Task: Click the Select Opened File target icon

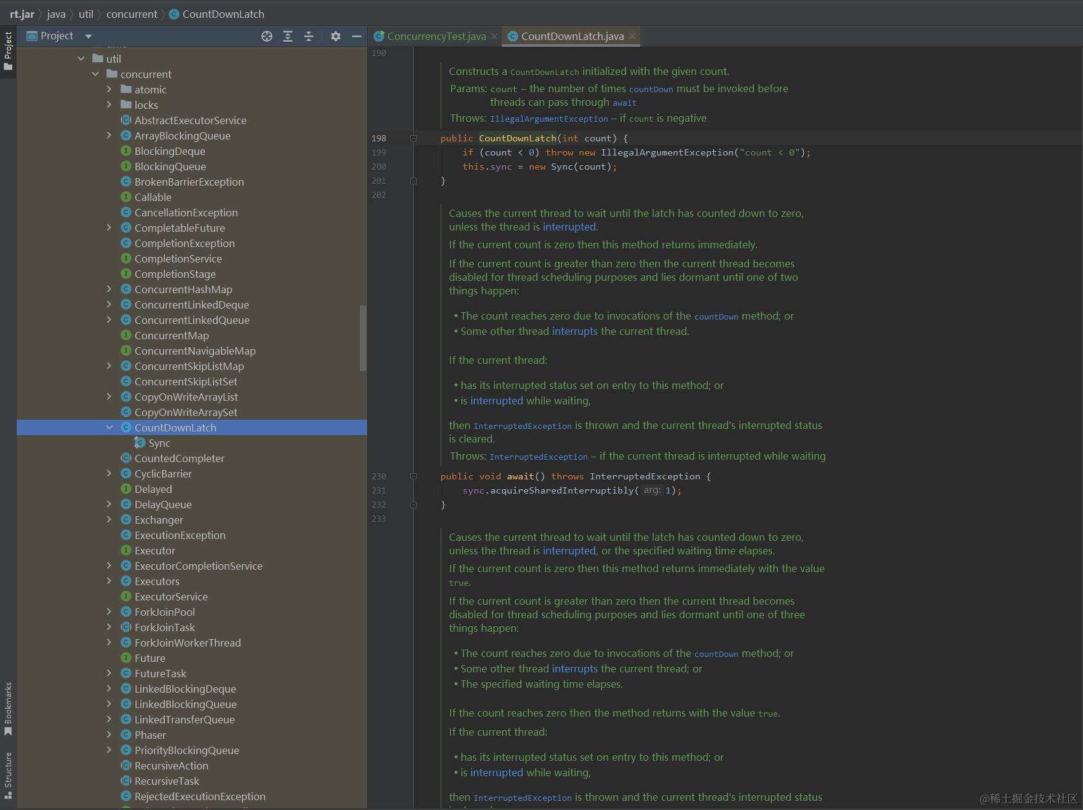Action: pos(266,36)
